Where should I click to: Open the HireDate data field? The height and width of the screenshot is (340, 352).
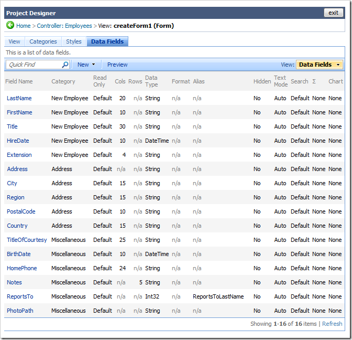(x=18, y=141)
